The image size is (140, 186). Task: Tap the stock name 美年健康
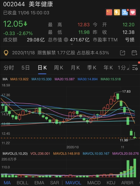coord(41,4)
